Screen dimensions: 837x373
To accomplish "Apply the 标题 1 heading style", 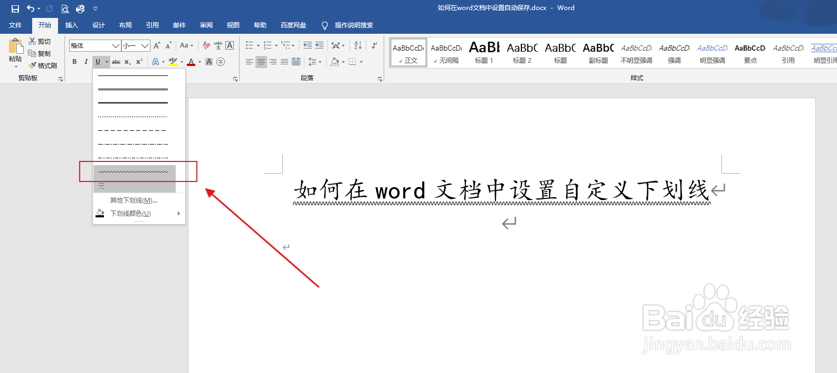I will tap(484, 53).
